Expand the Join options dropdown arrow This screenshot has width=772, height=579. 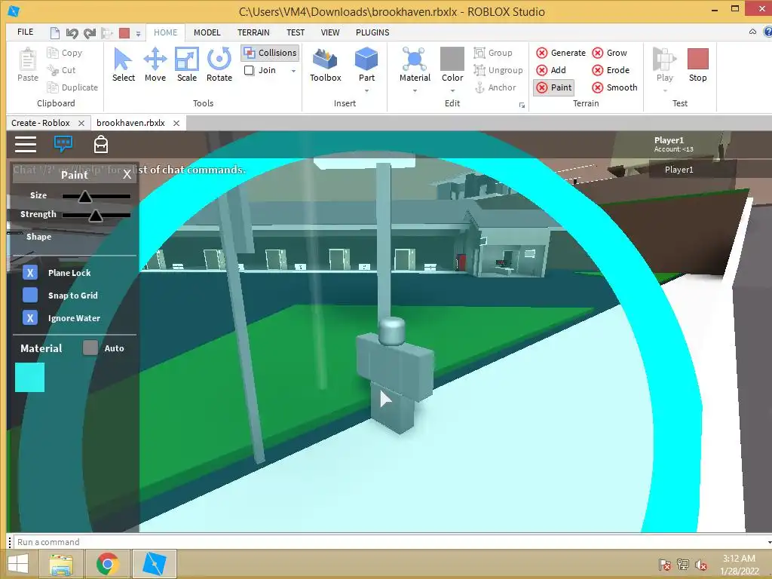pyautogui.click(x=293, y=71)
